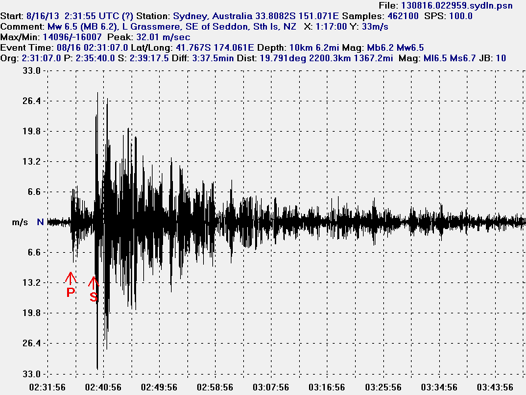Select the Diff value 3:37.5min
Screen dimensions: 526x395
pos(213,58)
